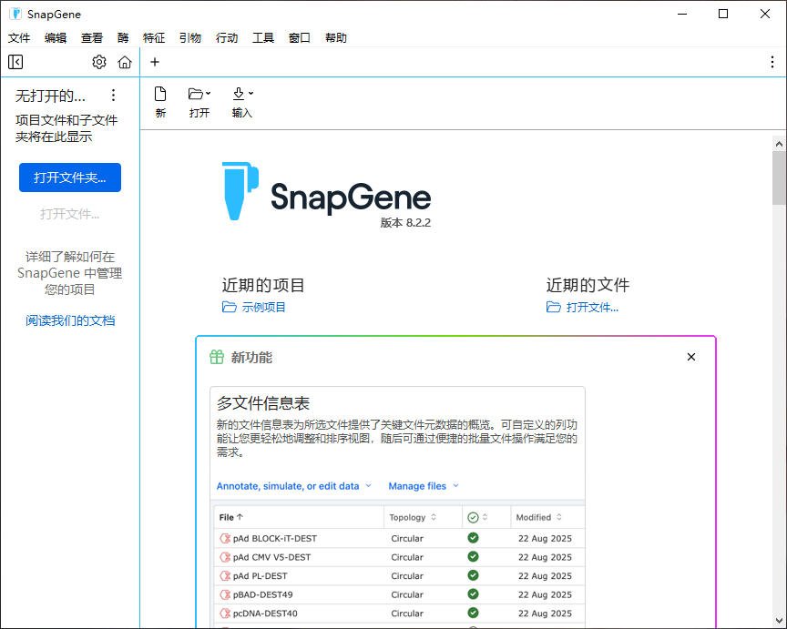Click the vertical scrollbar thumb
787x629 pixels.
[x=779, y=178]
